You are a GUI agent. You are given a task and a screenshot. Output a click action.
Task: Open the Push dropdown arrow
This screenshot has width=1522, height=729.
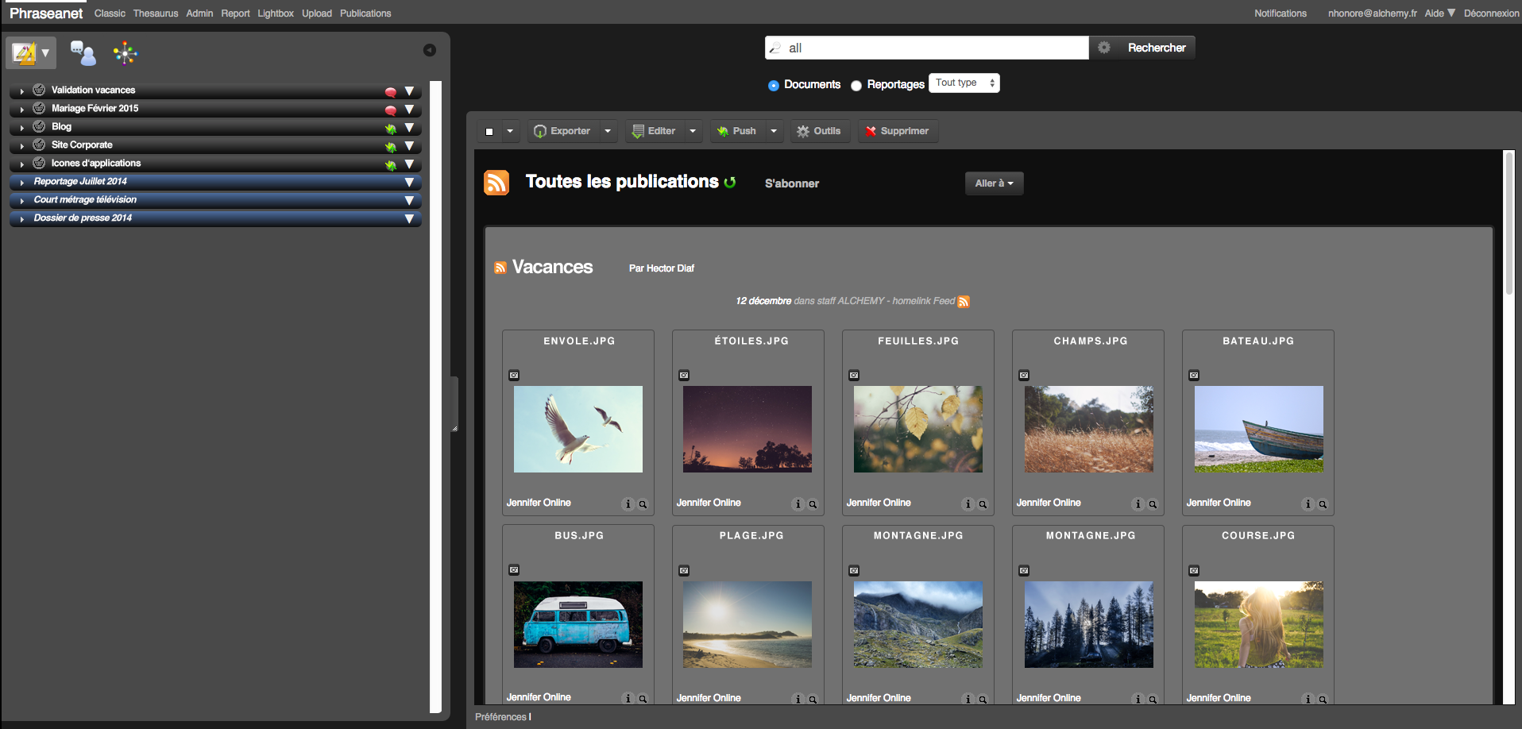(x=774, y=131)
